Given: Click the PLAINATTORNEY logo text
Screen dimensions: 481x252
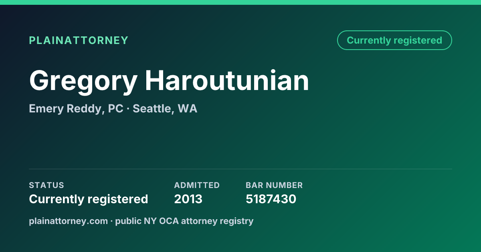Looking at the screenshot, I should [79, 40].
